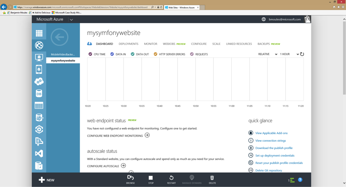346x187 pixels.
Task: Browse the website from command bar
Action: [x=130, y=180]
